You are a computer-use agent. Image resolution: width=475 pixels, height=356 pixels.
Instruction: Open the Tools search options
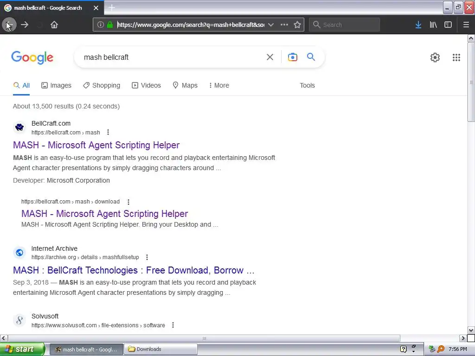pyautogui.click(x=307, y=85)
